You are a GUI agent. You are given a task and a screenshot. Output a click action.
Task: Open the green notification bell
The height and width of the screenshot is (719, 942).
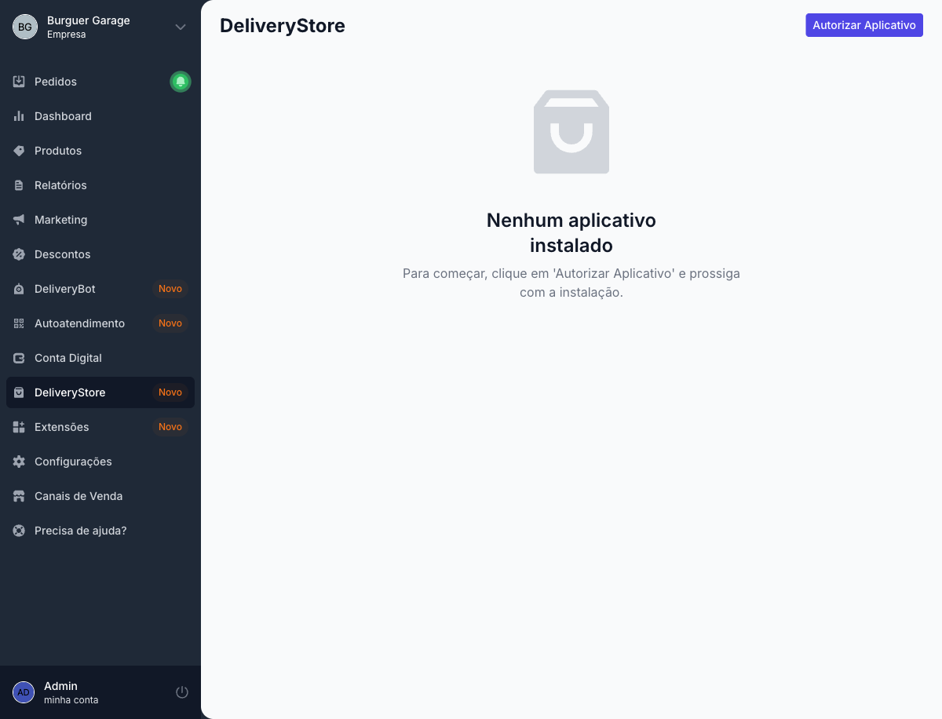(x=181, y=82)
